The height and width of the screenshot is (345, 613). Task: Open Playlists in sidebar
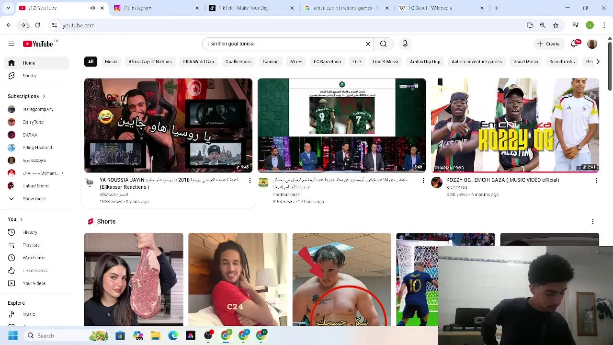[36, 245]
